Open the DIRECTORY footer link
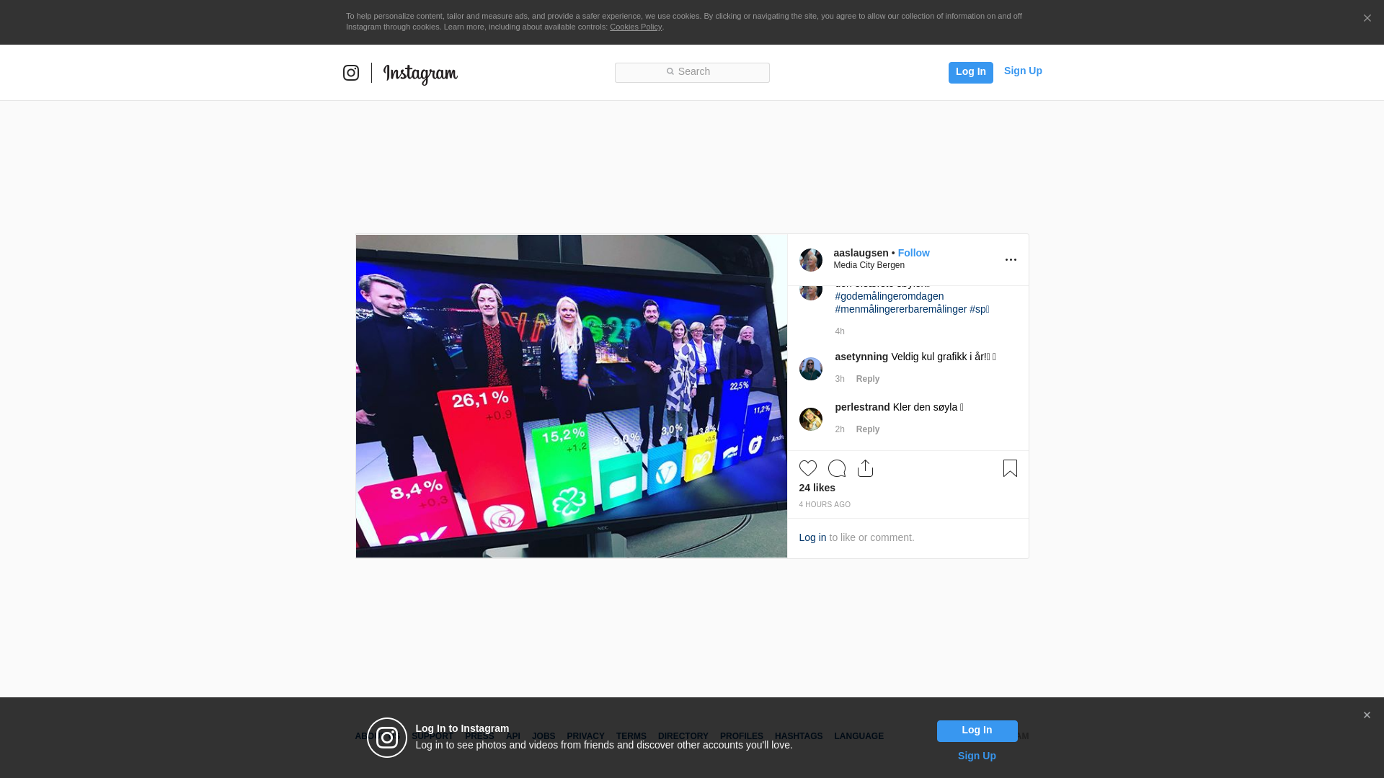This screenshot has height=778, width=1384. click(x=683, y=736)
